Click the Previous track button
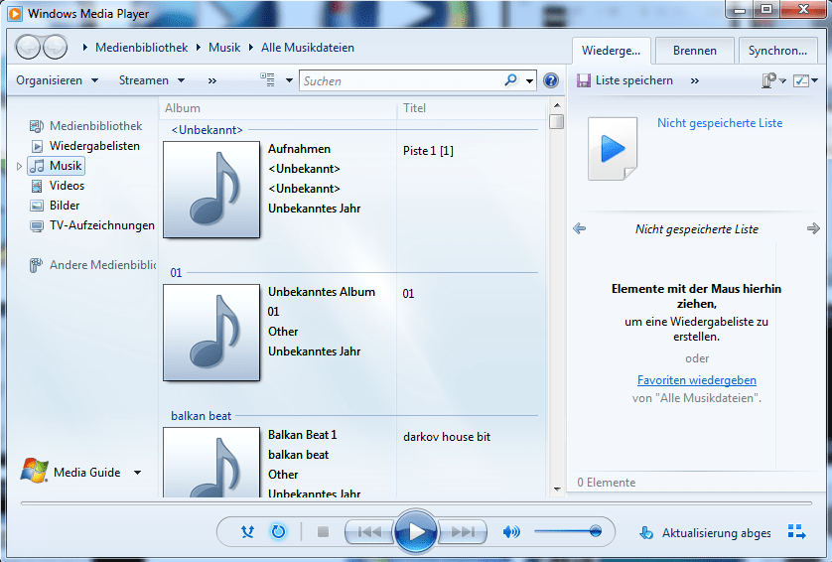832x562 pixels. [369, 531]
